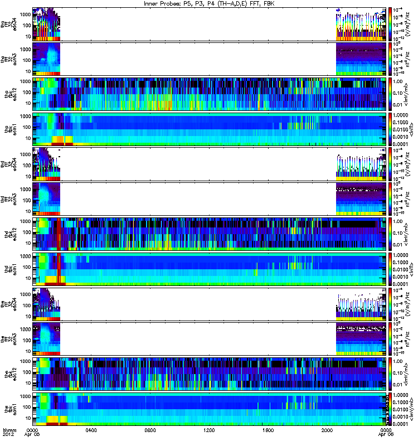Click the color bar beside thd fff edc34 panel

click(x=390, y=164)
